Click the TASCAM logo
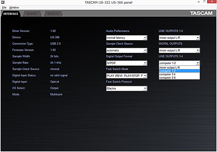The width and height of the screenshot is (217, 152). (x=201, y=13)
